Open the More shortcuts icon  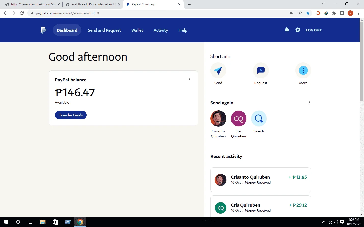coord(303,70)
